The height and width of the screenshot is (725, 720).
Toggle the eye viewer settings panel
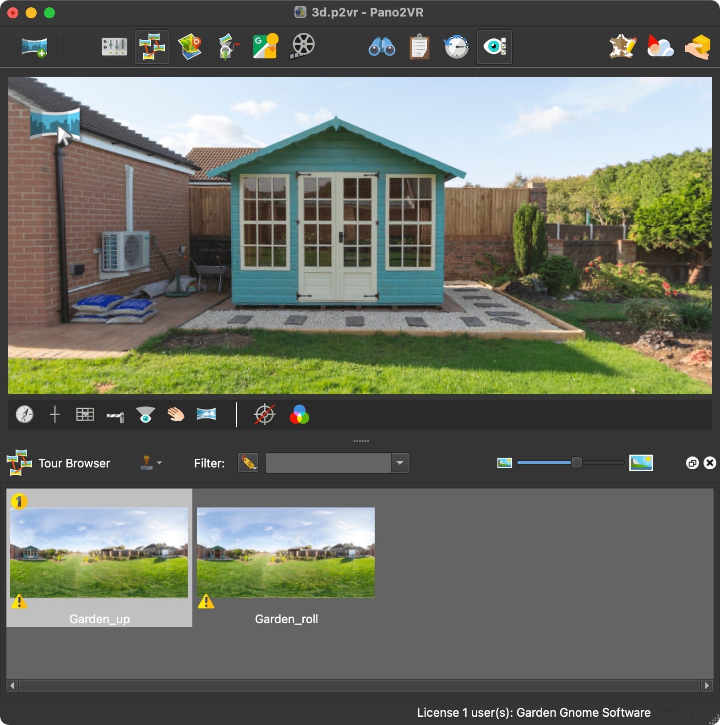pyautogui.click(x=494, y=47)
